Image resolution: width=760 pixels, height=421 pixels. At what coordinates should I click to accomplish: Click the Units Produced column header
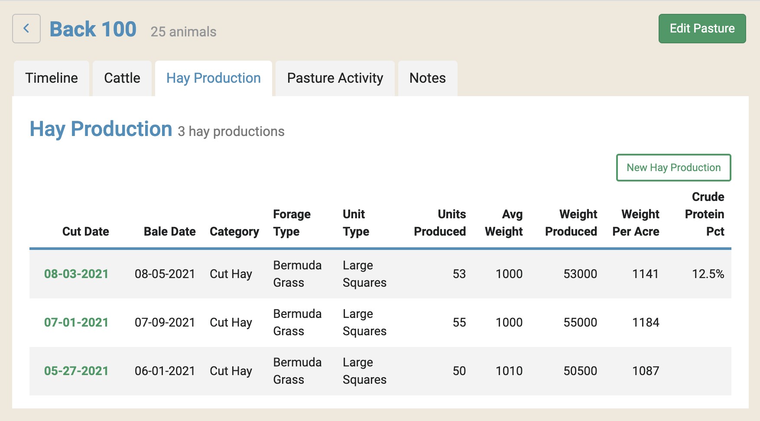[x=440, y=223]
